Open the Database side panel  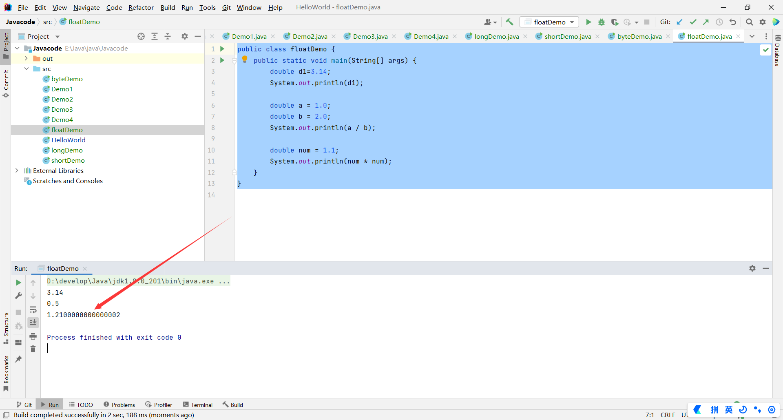tap(777, 51)
